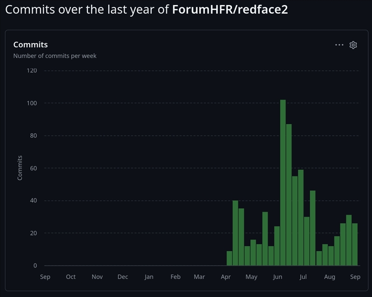The height and width of the screenshot is (297, 372).
Task: Click the 'ForumHFR/redface2' repository name in title
Action: coord(230,9)
